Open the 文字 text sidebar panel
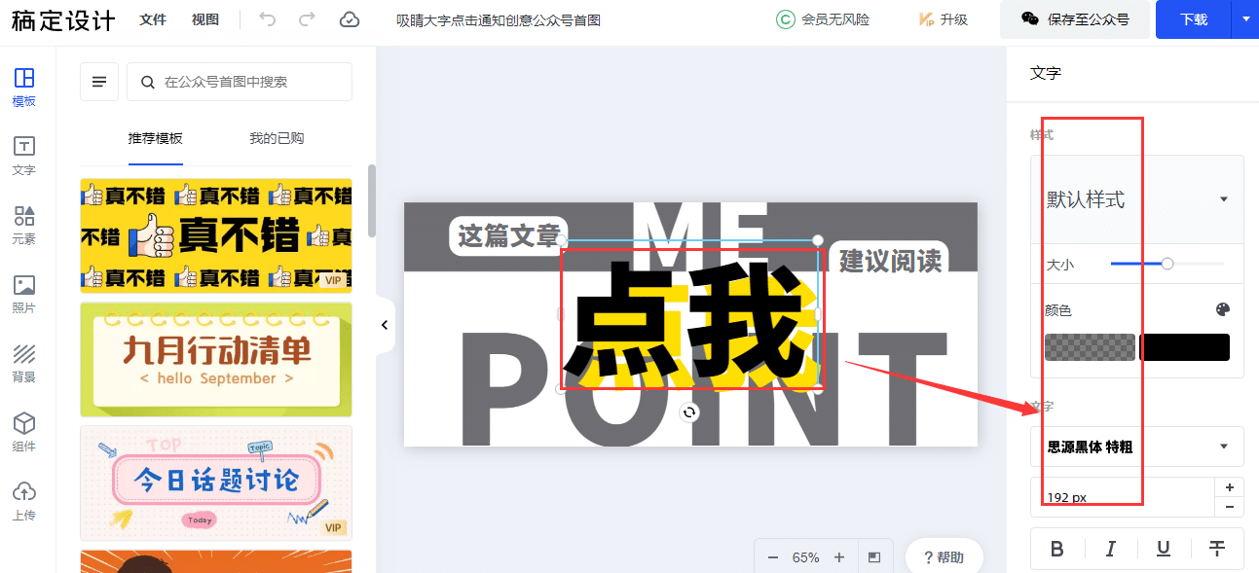This screenshot has width=1259, height=573. (24, 156)
